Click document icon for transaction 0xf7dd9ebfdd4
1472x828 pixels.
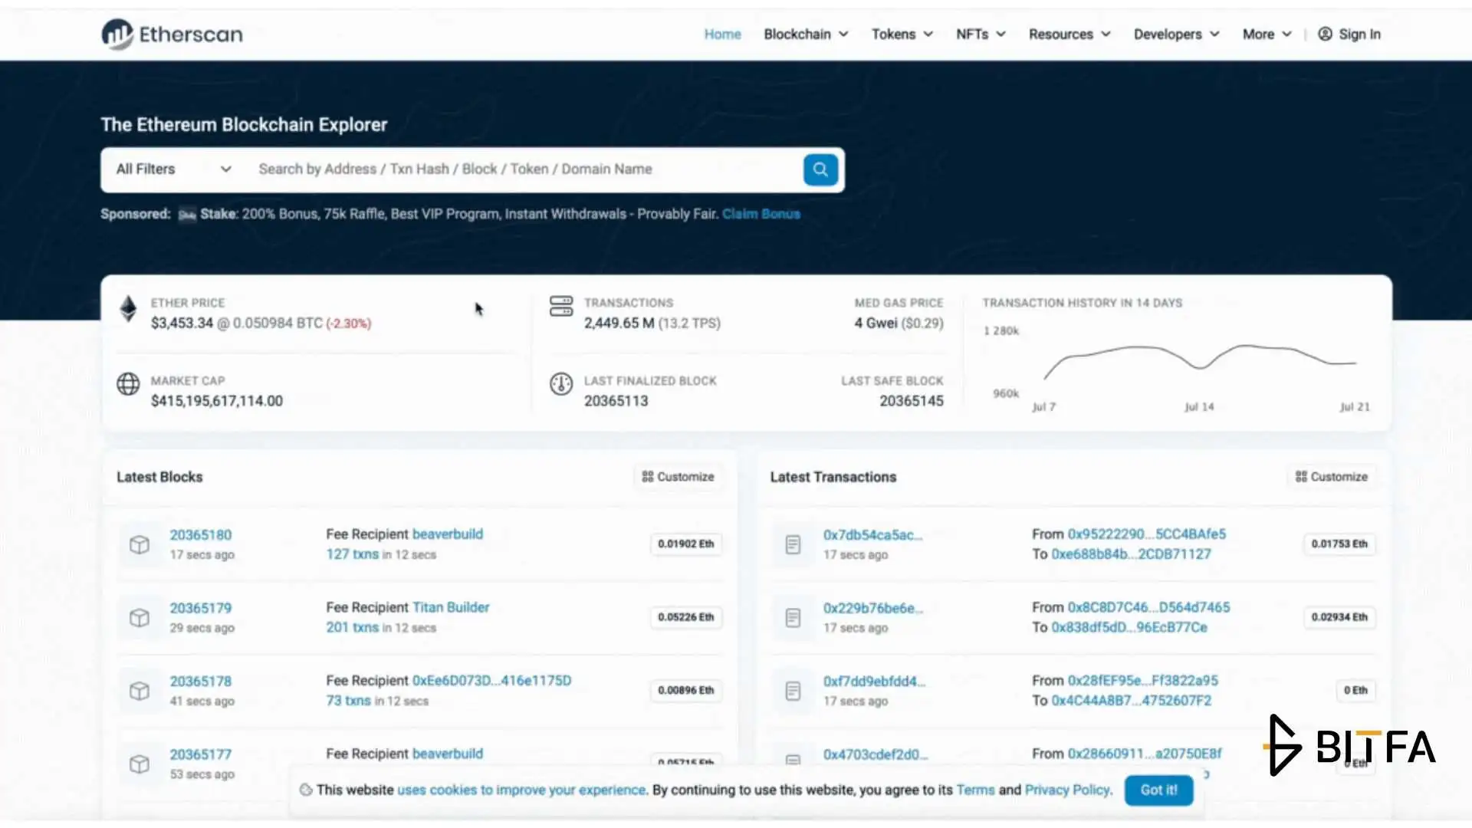(793, 691)
